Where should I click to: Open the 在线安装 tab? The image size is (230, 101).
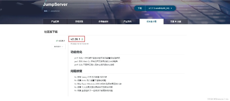pyautogui.click(x=79, y=22)
